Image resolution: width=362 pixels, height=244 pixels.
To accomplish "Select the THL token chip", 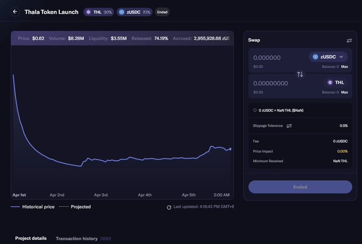I will 336,82.
